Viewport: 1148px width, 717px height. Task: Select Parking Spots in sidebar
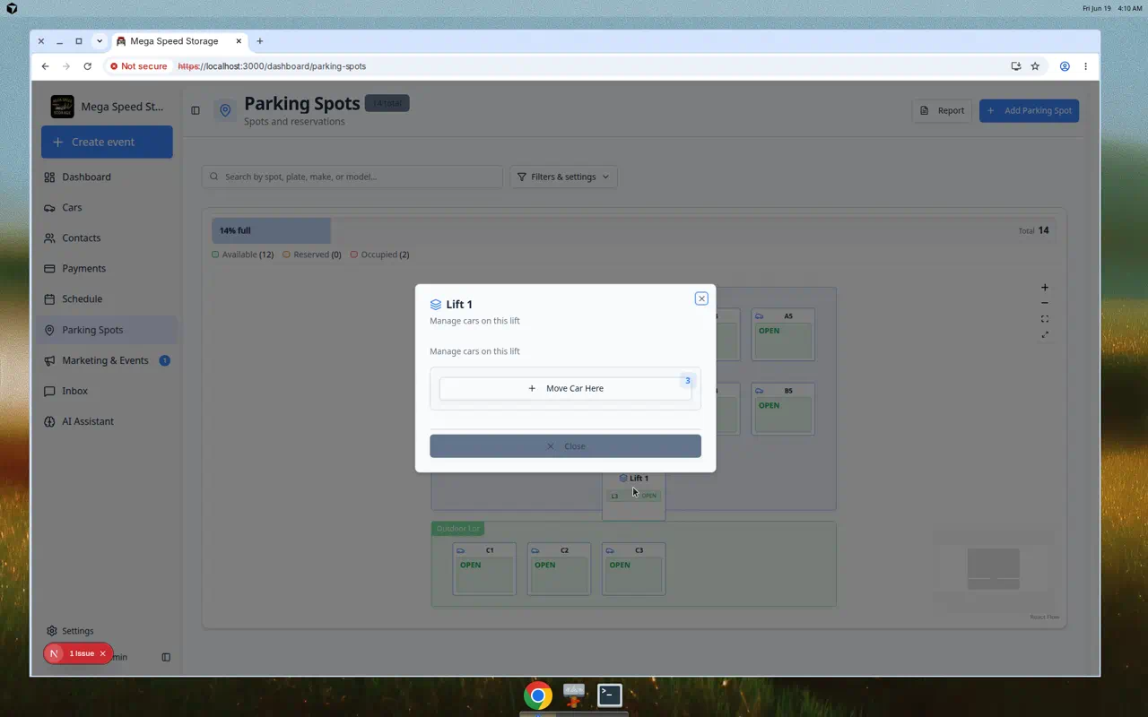tap(107, 330)
